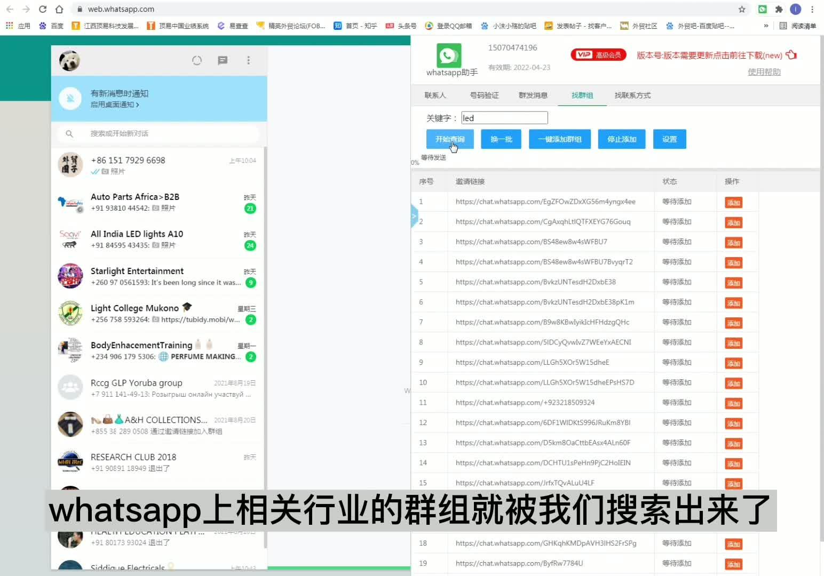
Task: Click unread badge 21 on Auto Parts Africa
Action: point(250,209)
